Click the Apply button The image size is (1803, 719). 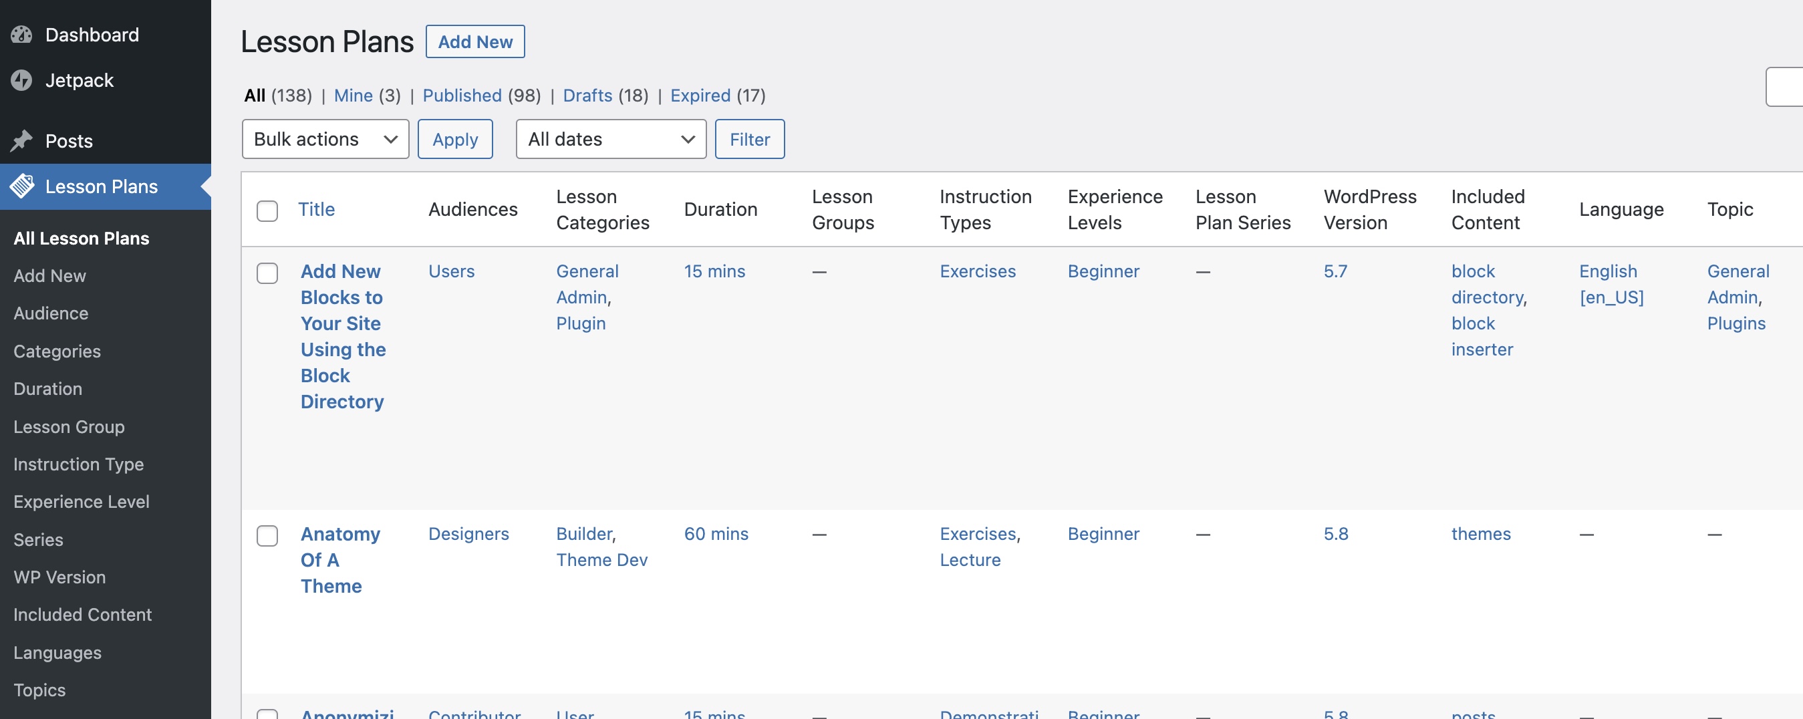click(455, 138)
